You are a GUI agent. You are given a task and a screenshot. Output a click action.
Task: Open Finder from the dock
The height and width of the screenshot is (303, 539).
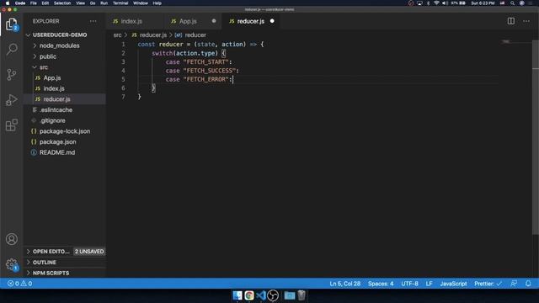click(x=237, y=295)
